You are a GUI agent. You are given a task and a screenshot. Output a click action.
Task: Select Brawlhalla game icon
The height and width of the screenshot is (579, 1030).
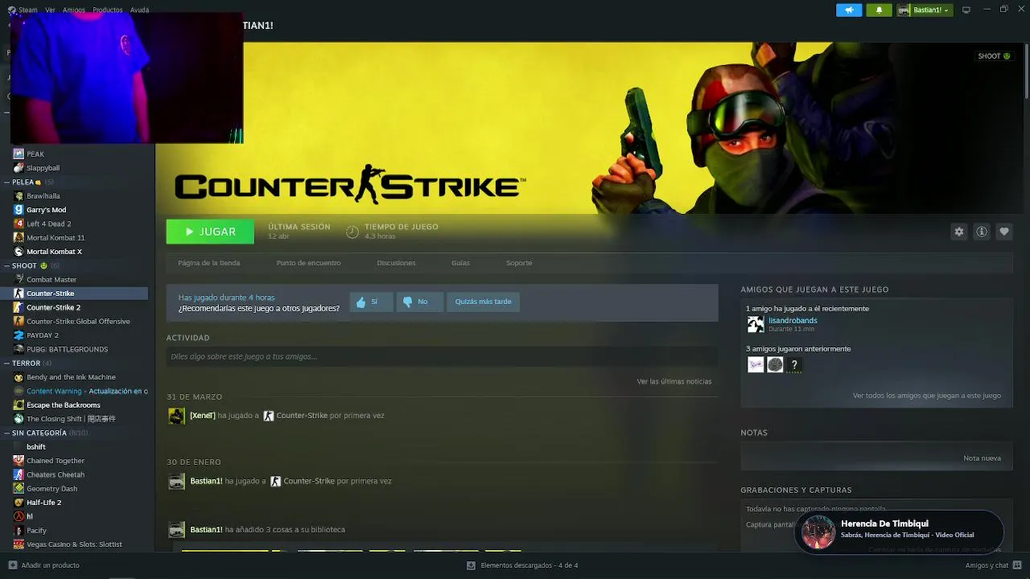click(19, 196)
